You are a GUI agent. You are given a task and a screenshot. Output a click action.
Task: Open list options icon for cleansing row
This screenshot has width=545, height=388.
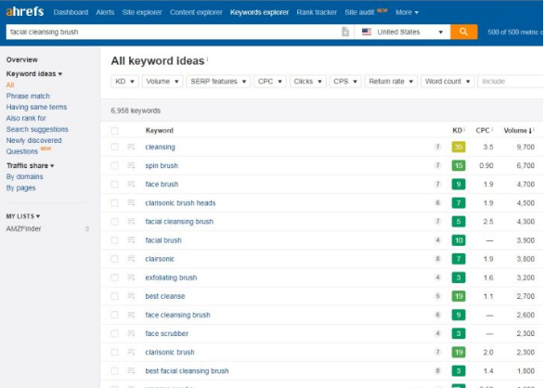(131, 147)
